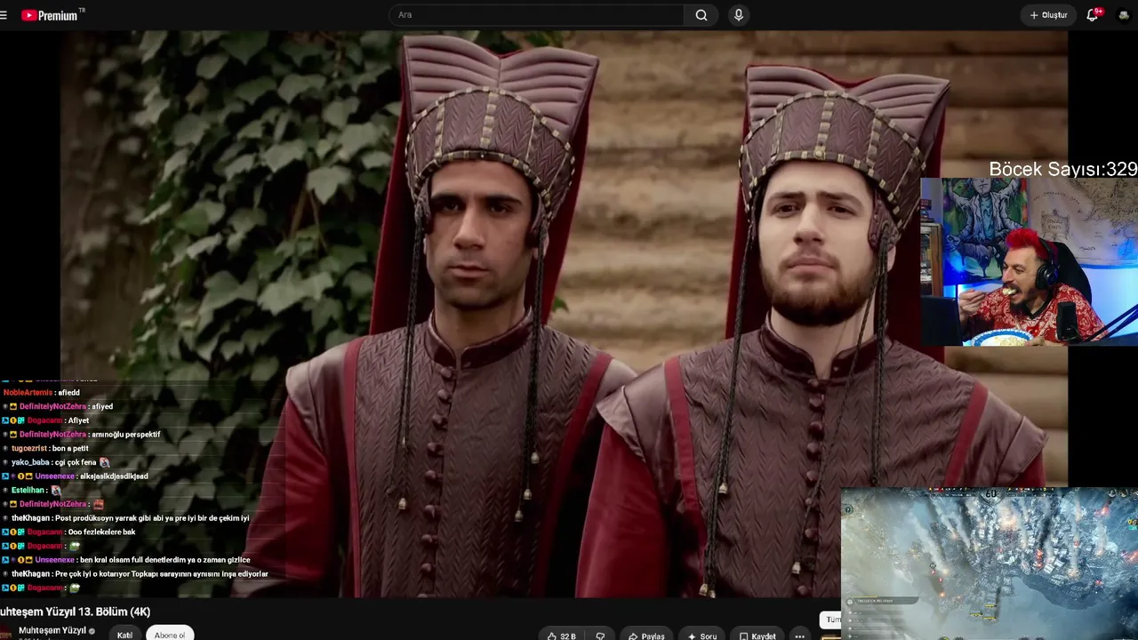Click the main video player frame
This screenshot has height=640, width=1138.
click(565, 314)
